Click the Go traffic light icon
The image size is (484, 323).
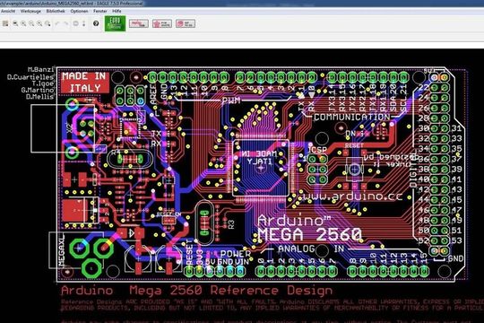[x=83, y=23]
